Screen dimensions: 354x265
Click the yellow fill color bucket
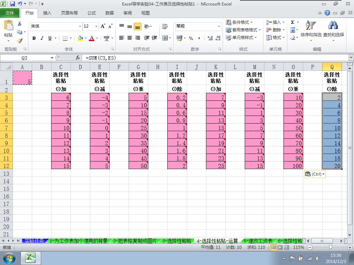[80, 38]
